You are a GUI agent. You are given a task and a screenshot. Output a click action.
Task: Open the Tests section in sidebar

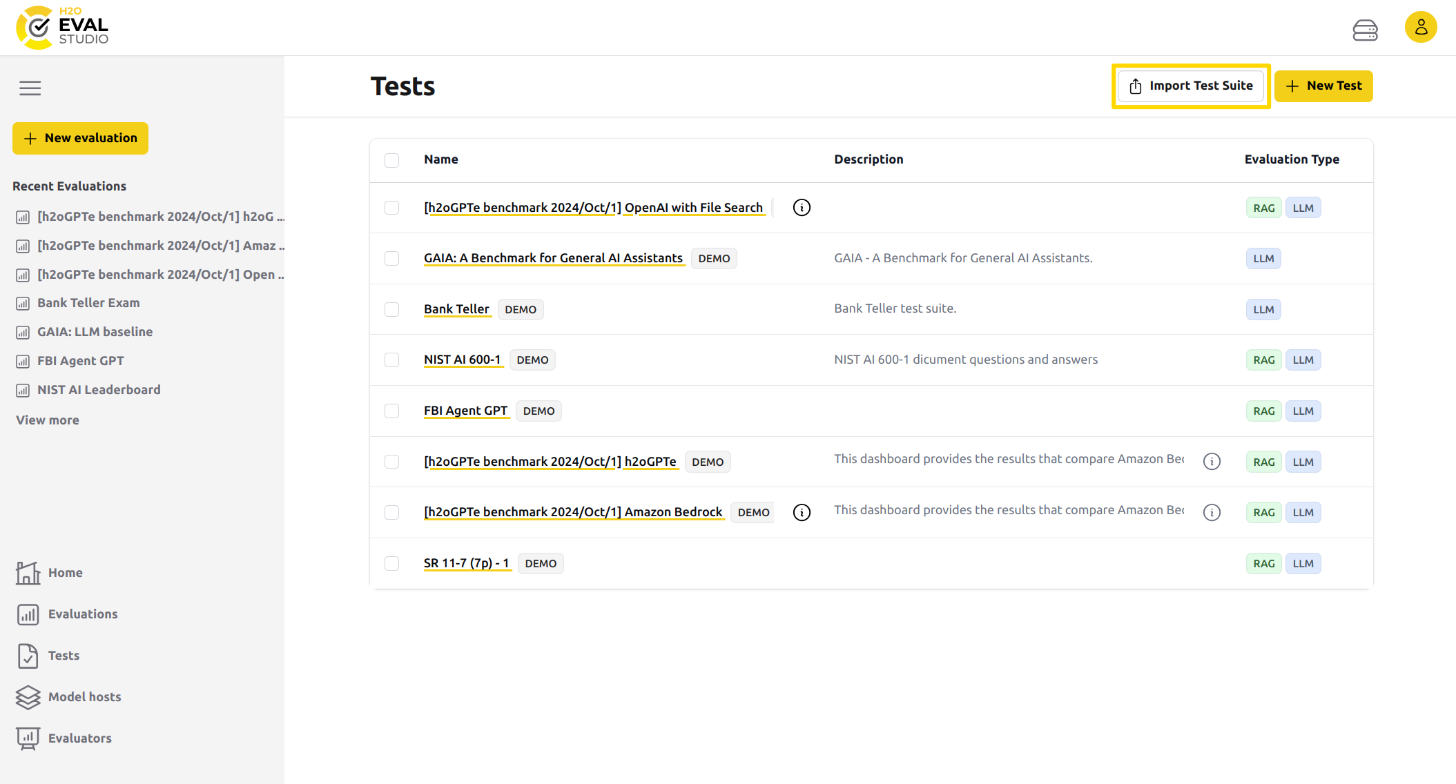click(63, 656)
